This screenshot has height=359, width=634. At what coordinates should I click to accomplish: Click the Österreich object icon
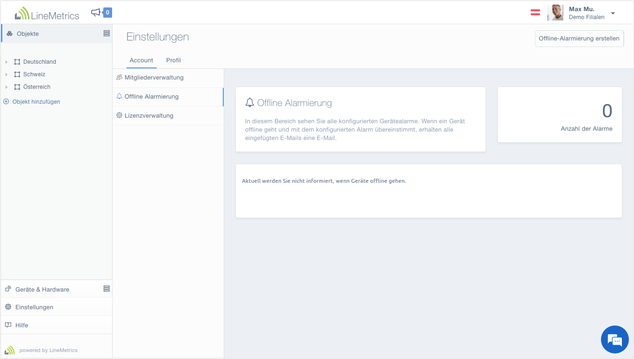pyautogui.click(x=17, y=87)
